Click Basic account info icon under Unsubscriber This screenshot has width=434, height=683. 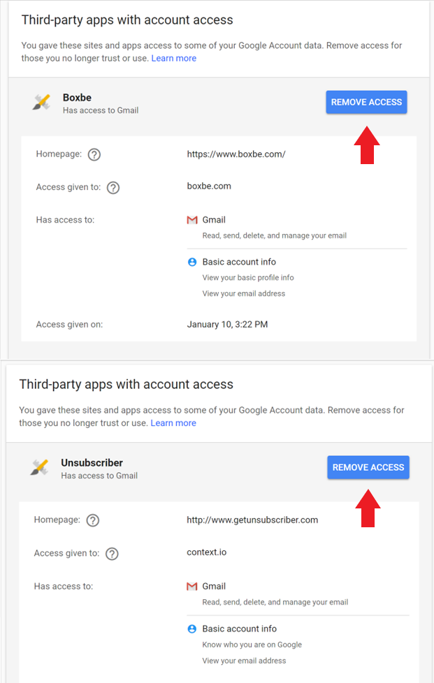tap(192, 629)
